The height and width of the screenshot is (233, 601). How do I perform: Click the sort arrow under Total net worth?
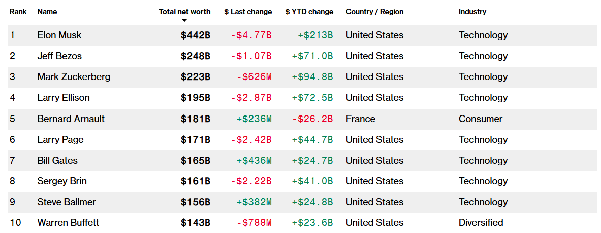[184, 21]
